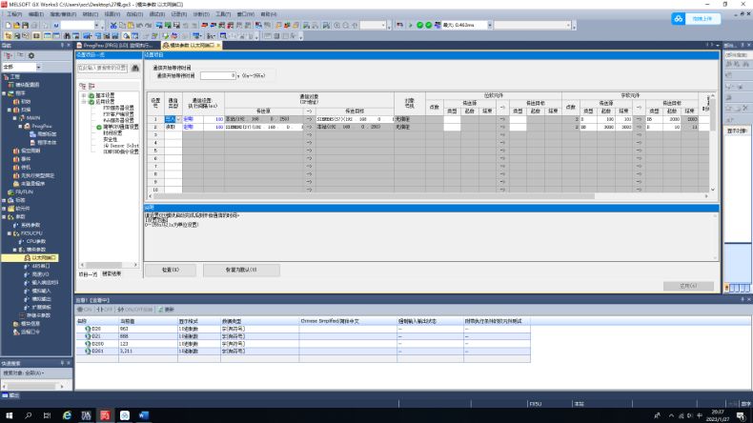The height and width of the screenshot is (423, 753).
Task: Open Microsoft Word from the taskbar
Action: (x=144, y=415)
